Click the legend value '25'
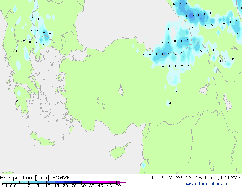Screen dimensions: 242x187 tap(74, 185)
